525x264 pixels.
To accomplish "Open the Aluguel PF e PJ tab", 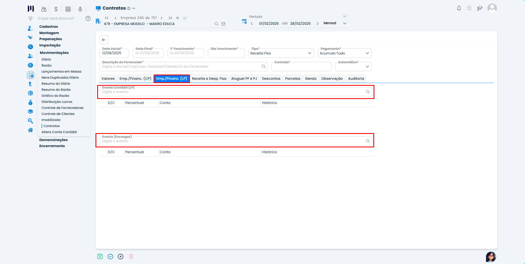I will tap(244, 79).
